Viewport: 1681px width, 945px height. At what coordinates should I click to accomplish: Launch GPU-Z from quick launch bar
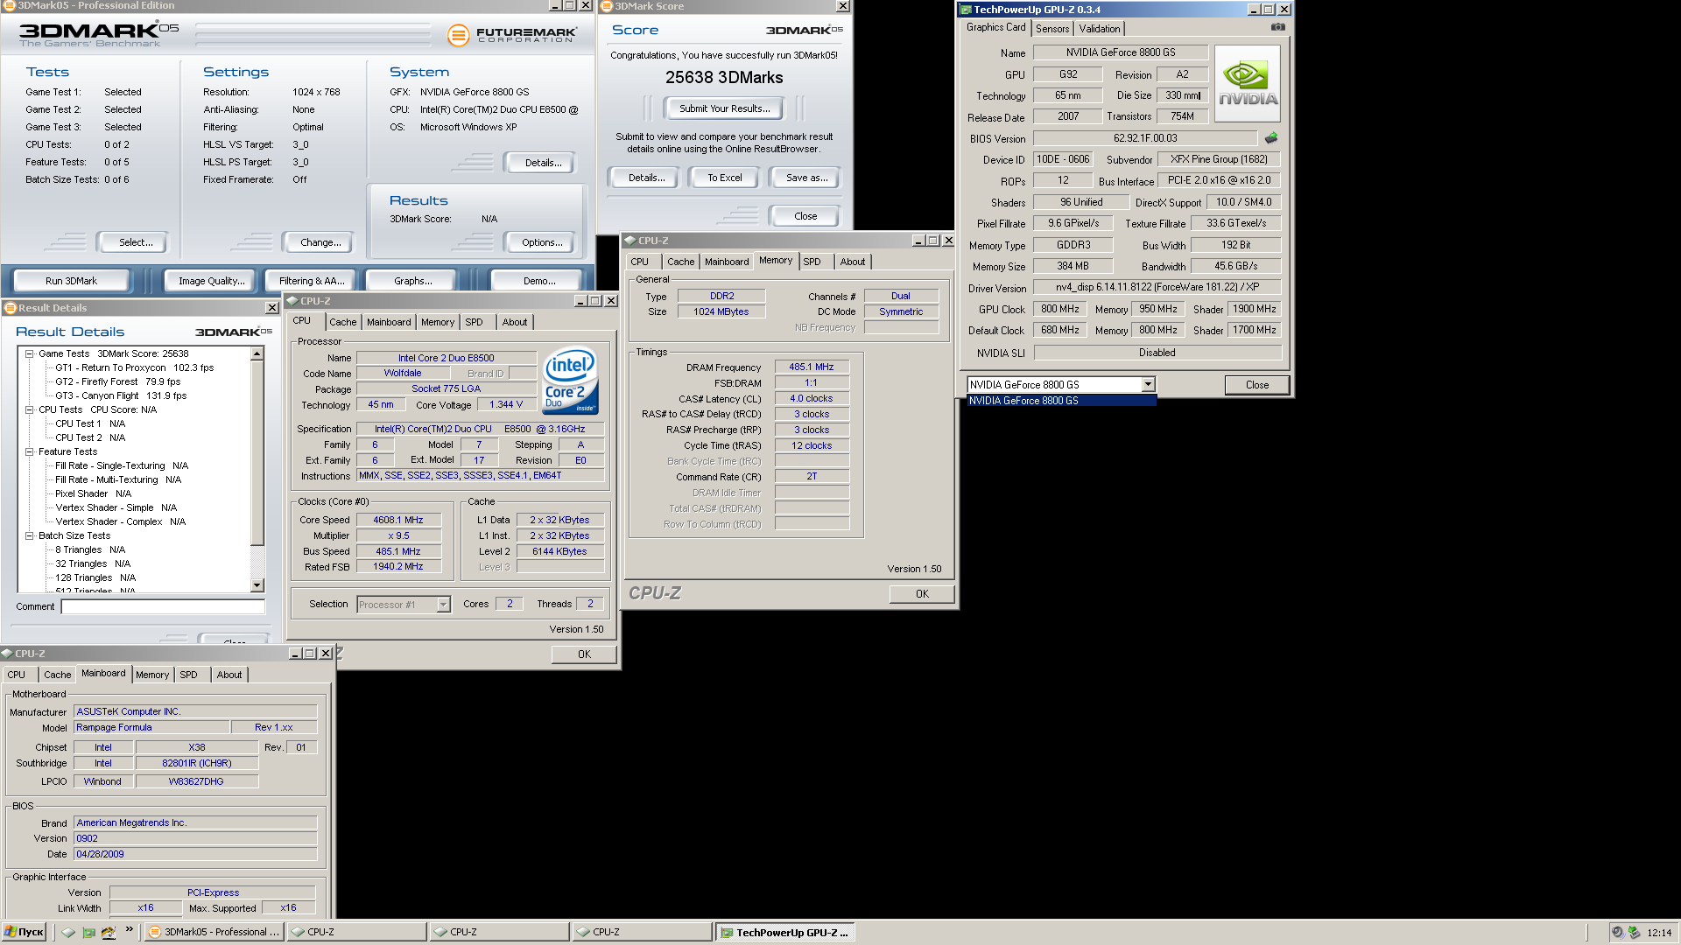[88, 932]
